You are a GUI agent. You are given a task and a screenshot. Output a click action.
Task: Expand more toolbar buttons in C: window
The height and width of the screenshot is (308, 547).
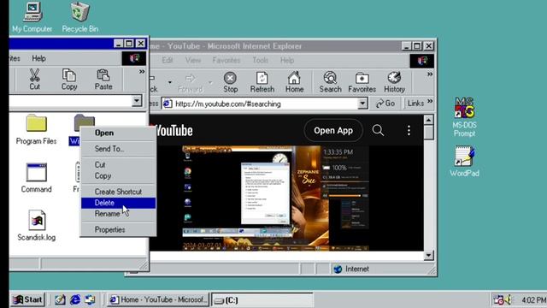coord(142,72)
